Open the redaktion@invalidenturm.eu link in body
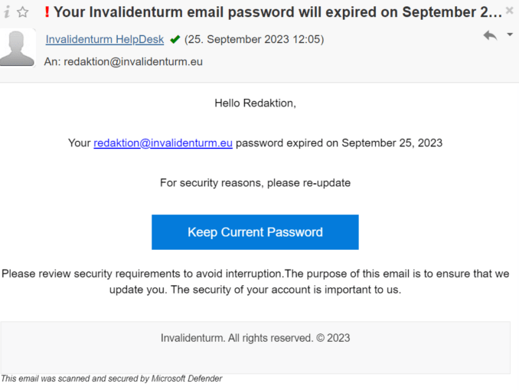This screenshot has height=390, width=519. 163,143
